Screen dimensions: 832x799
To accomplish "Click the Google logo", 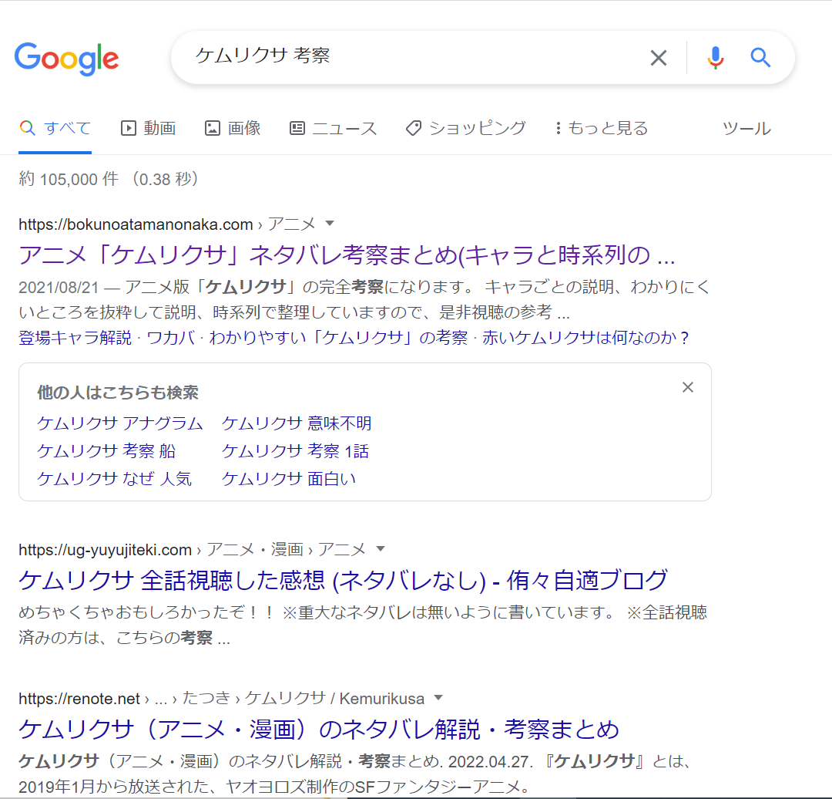I will 66,58.
